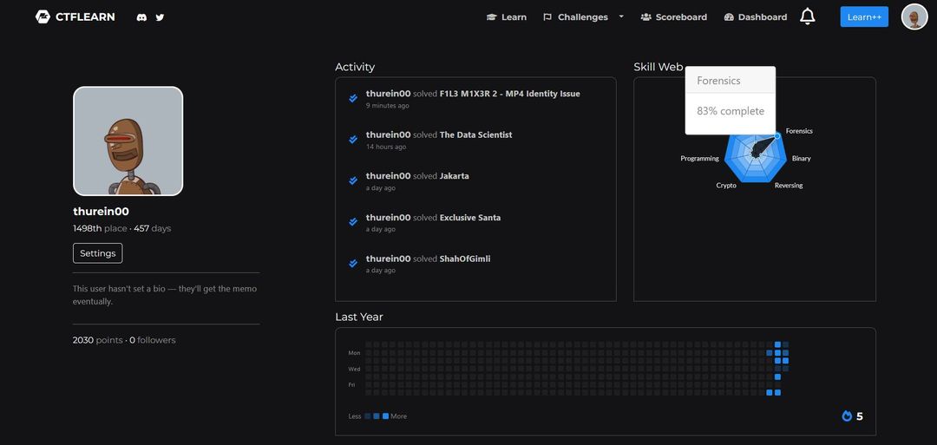Expand the Challenges dropdown arrow
The image size is (937, 445).
[x=621, y=16]
